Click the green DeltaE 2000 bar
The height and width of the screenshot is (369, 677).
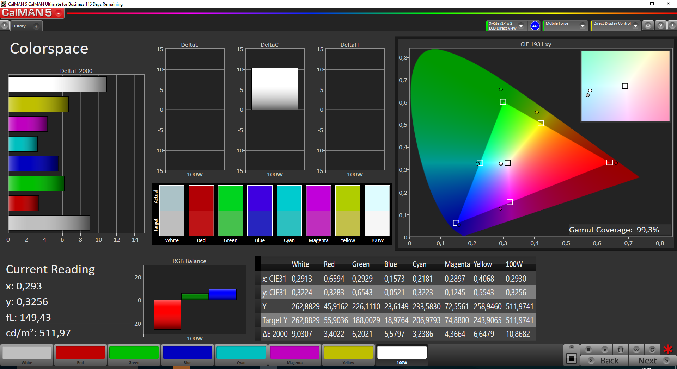pos(36,183)
